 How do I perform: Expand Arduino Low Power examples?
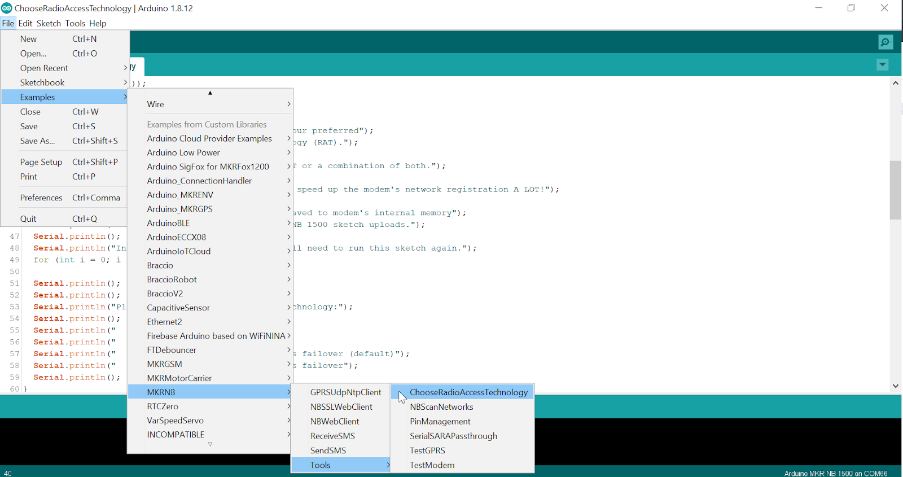click(x=210, y=152)
